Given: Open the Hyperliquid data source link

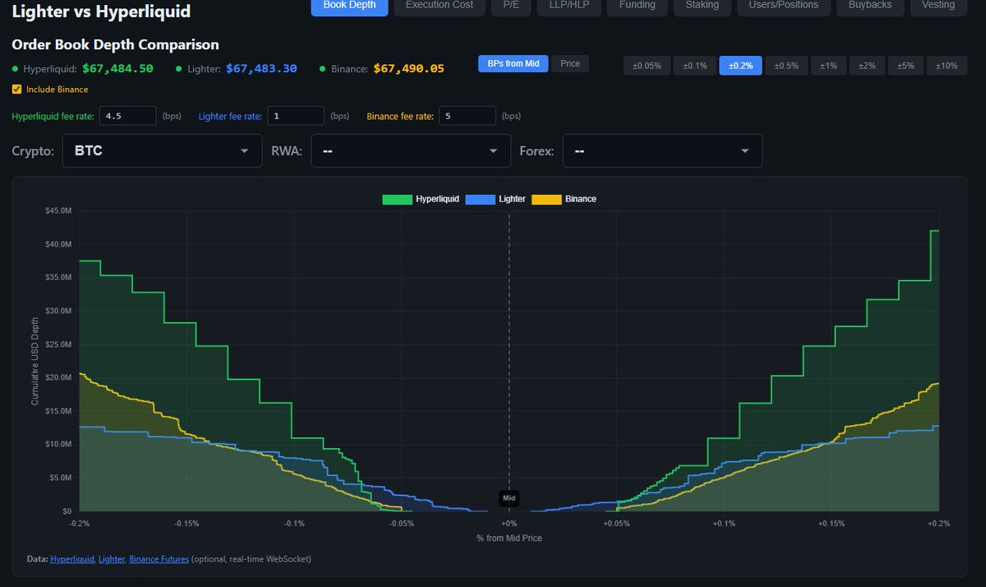Looking at the screenshot, I should (x=71, y=559).
